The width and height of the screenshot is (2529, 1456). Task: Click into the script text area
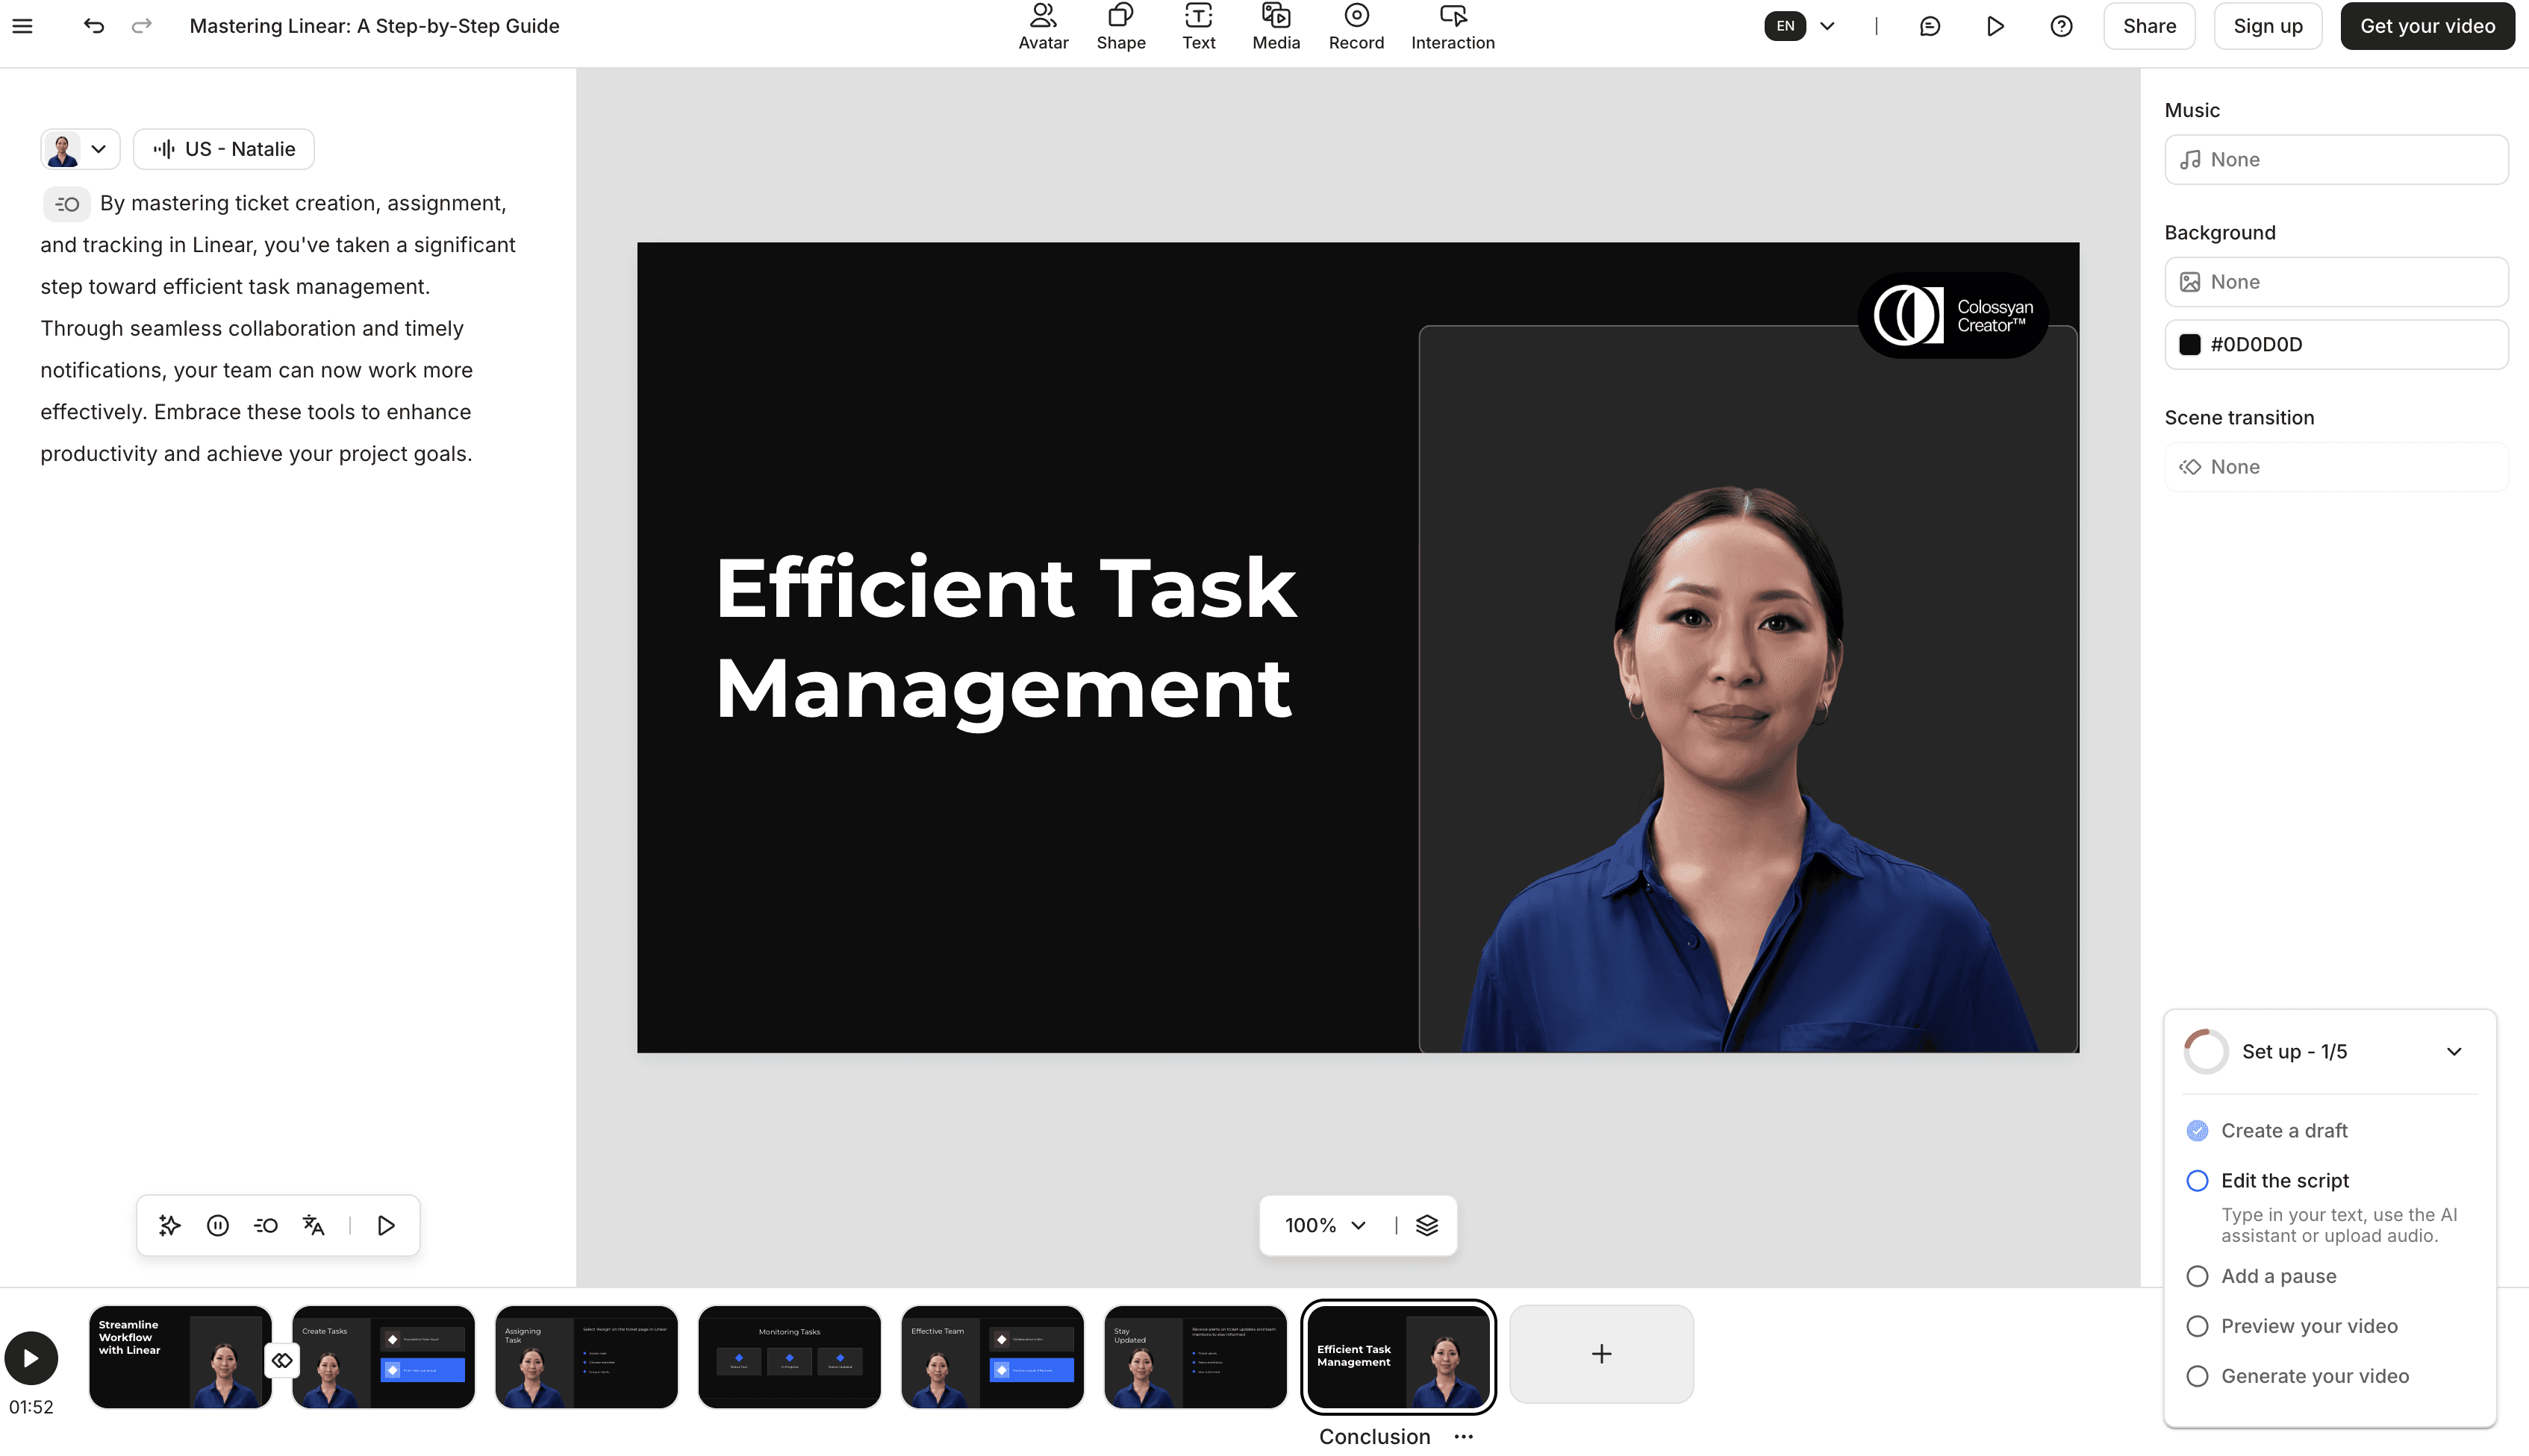point(280,329)
